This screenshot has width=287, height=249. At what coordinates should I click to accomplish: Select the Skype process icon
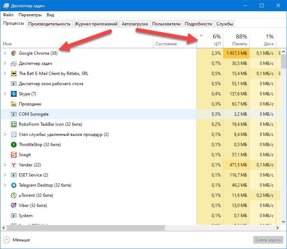click(x=13, y=94)
